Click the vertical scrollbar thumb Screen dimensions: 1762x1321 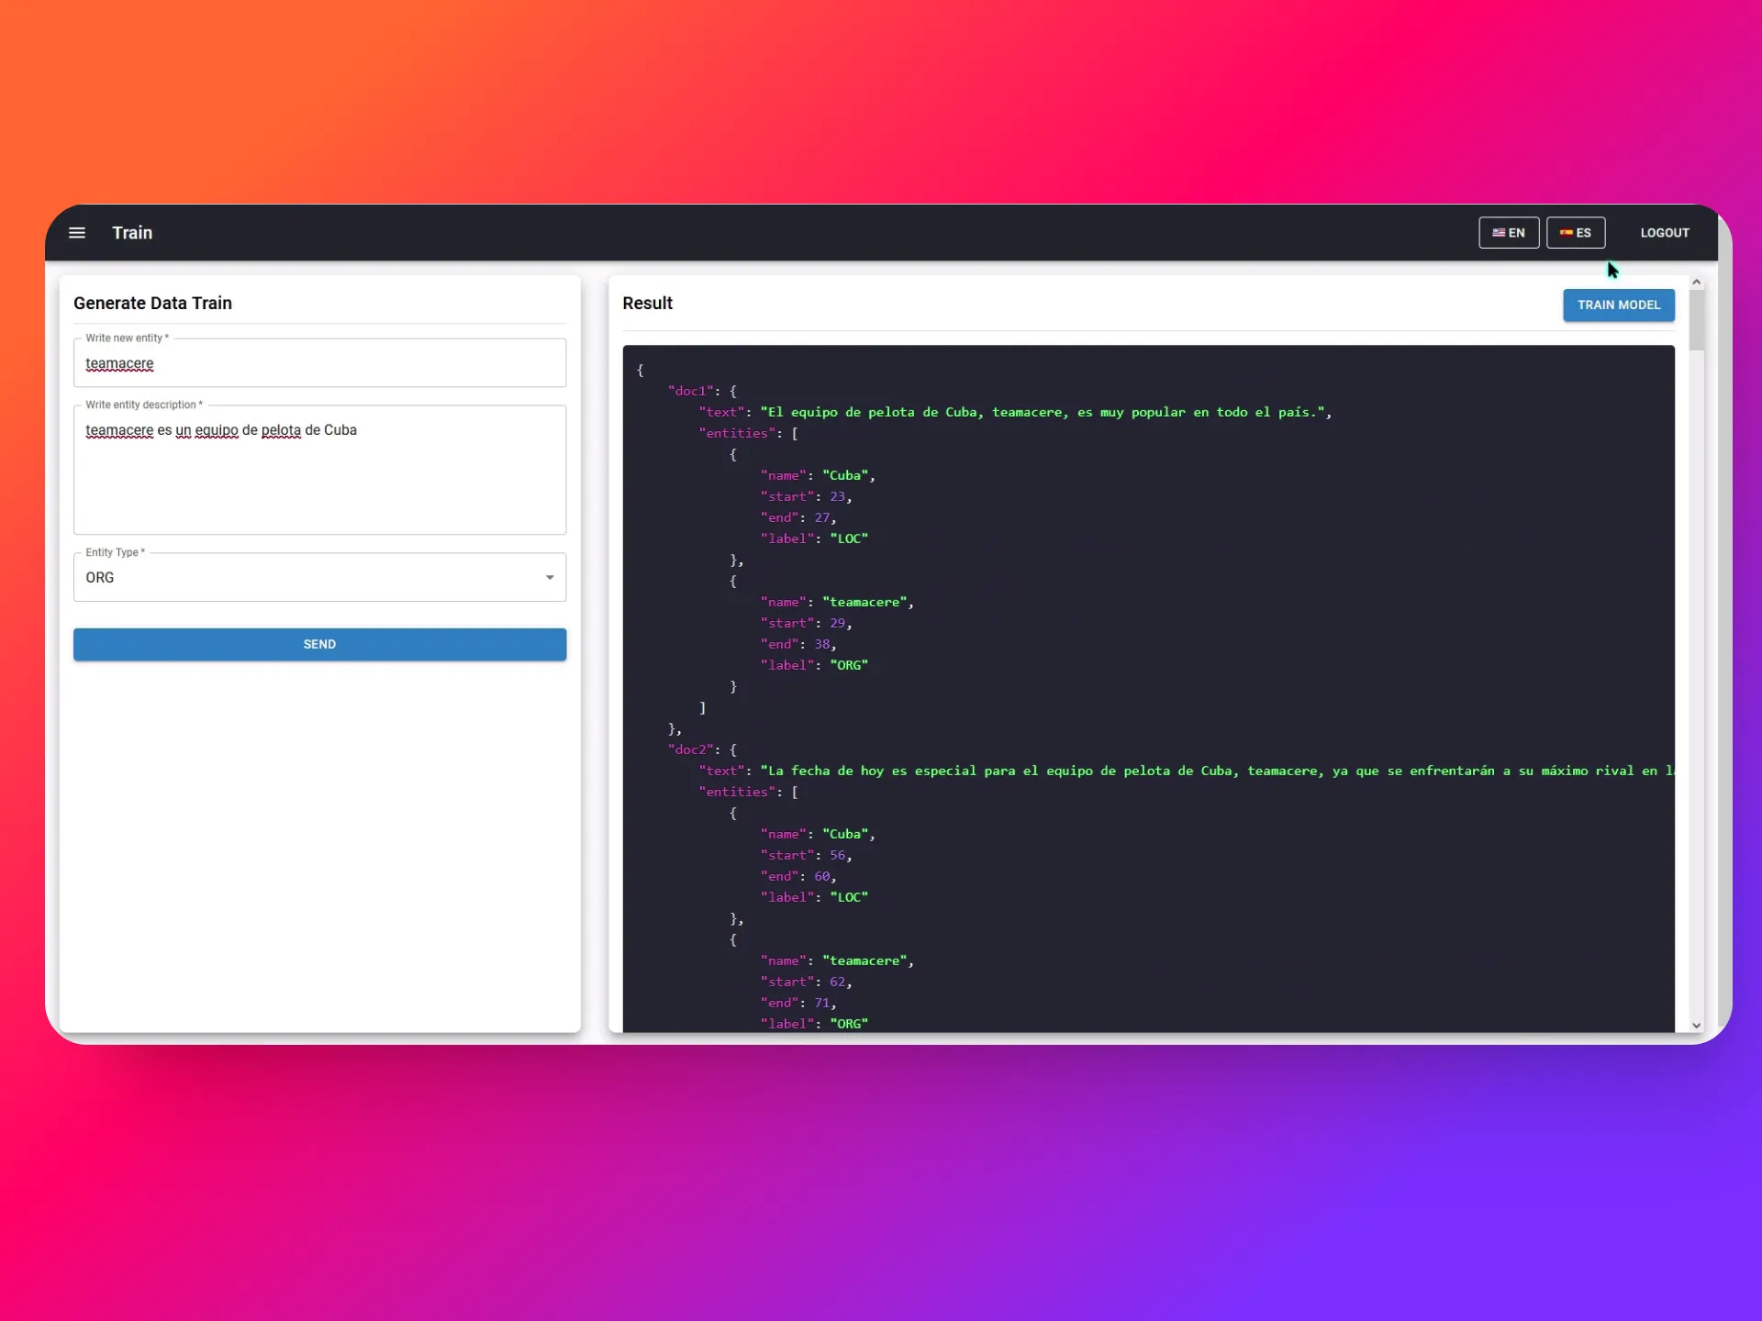click(1696, 321)
